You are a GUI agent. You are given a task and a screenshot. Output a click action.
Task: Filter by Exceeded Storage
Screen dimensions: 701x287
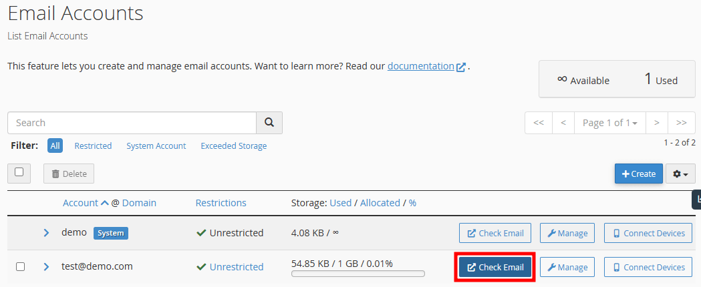(233, 146)
